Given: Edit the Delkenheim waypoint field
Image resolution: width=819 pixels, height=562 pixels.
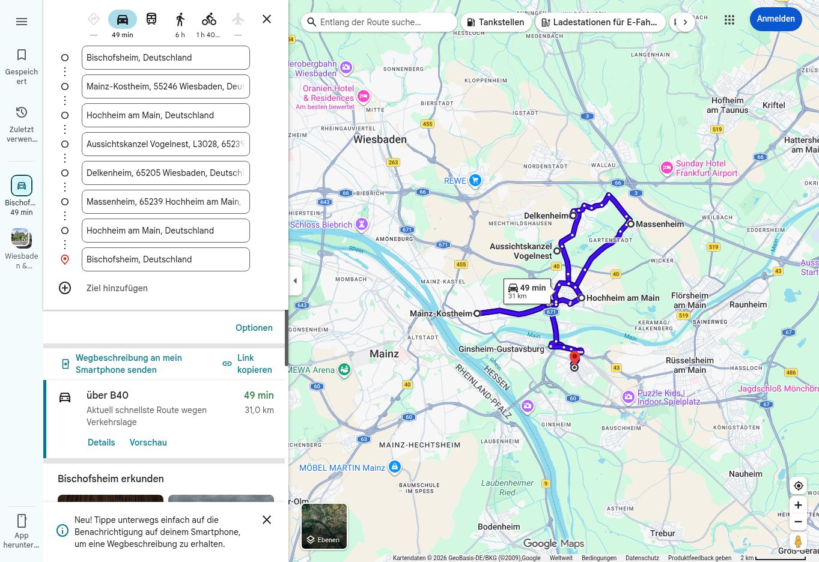Looking at the screenshot, I should point(166,173).
